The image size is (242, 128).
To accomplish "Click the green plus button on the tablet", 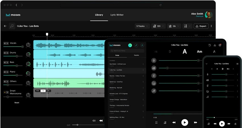I will [x=130, y=45].
